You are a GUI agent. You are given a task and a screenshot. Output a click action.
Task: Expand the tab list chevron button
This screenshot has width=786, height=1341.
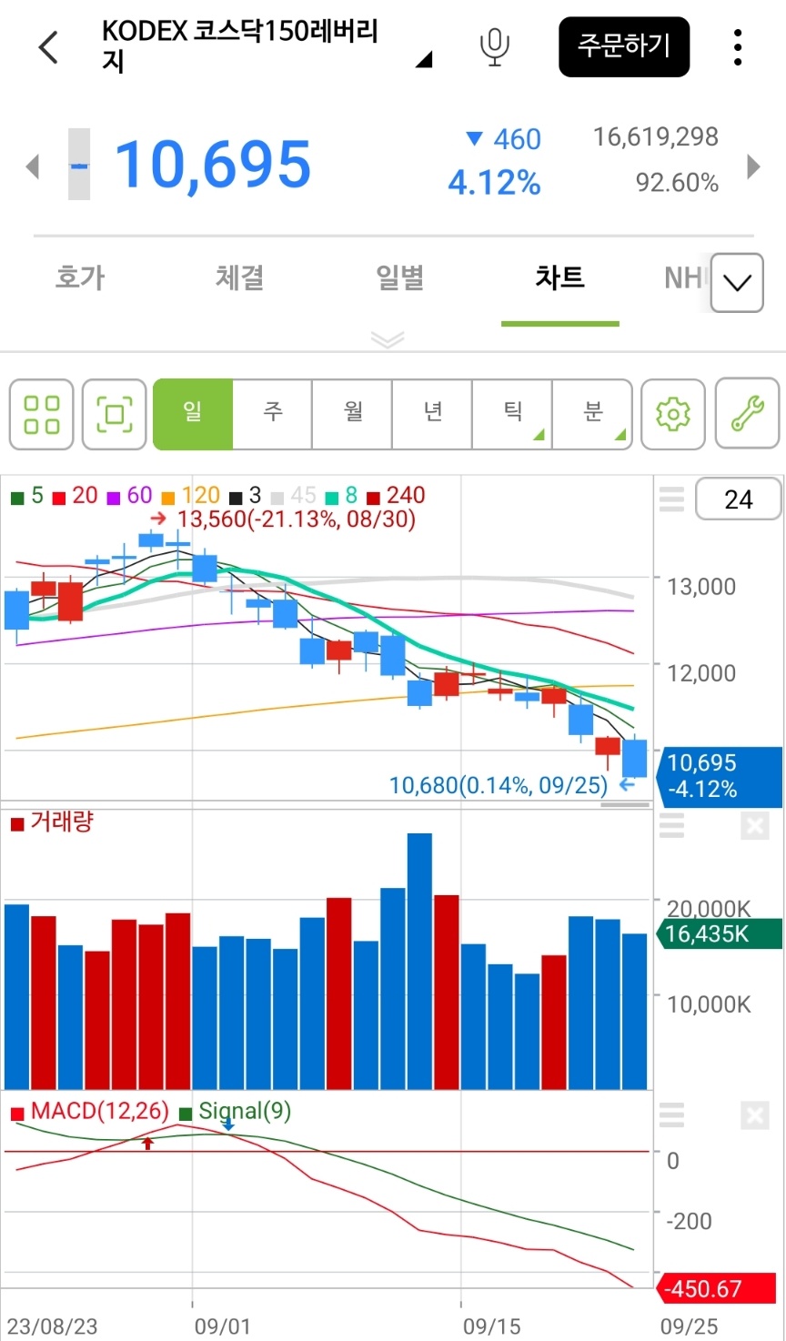point(737,283)
